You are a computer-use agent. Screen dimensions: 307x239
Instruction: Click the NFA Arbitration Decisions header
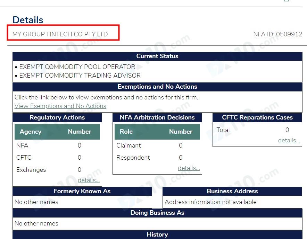[x=157, y=117]
